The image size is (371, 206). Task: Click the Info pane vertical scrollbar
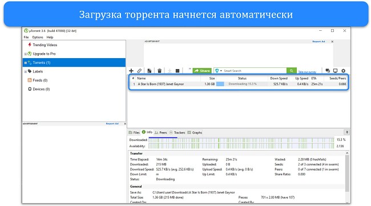(x=347, y=174)
